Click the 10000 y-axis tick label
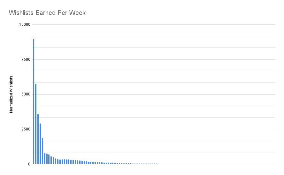This screenshot has height=175, width=284. coord(25,24)
